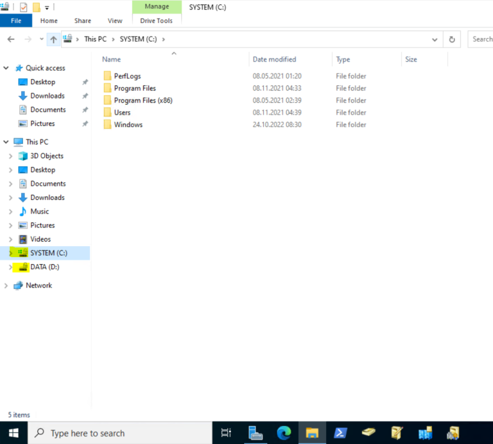Click the pin icon next to Downloads
Image resolution: width=493 pixels, height=444 pixels.
tap(85, 96)
